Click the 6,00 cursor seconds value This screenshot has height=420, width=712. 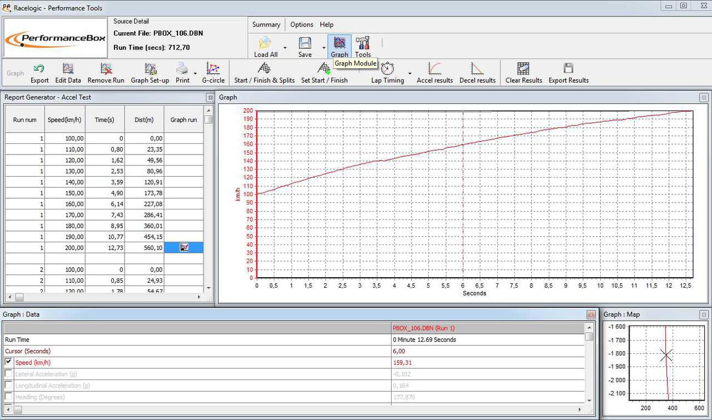(x=399, y=351)
